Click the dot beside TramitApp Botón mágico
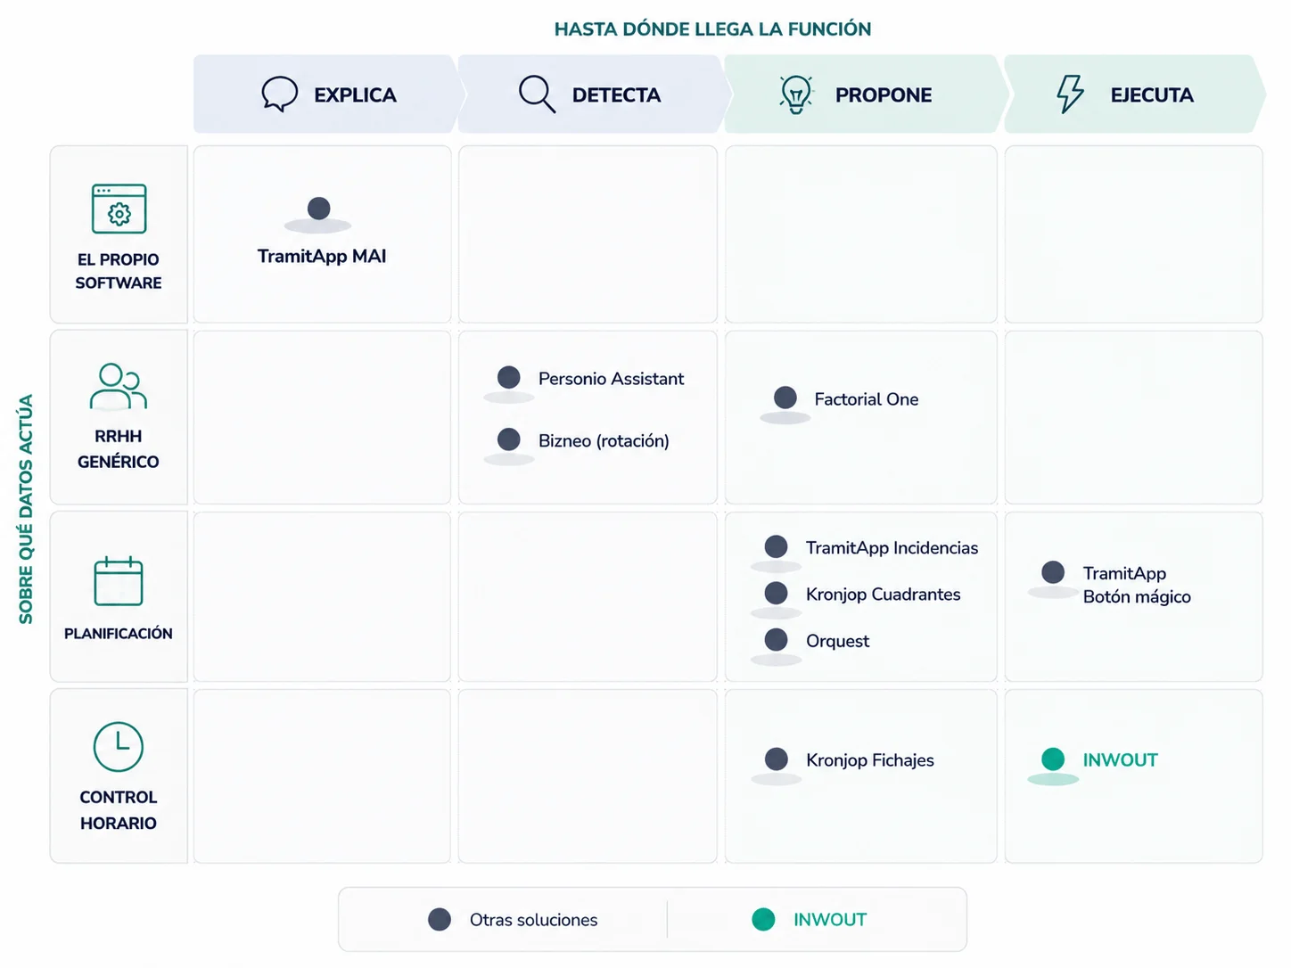The width and height of the screenshot is (1291, 968). [1053, 572]
